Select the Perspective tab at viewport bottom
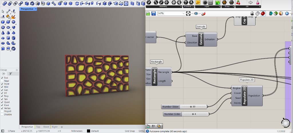 pos(27,127)
